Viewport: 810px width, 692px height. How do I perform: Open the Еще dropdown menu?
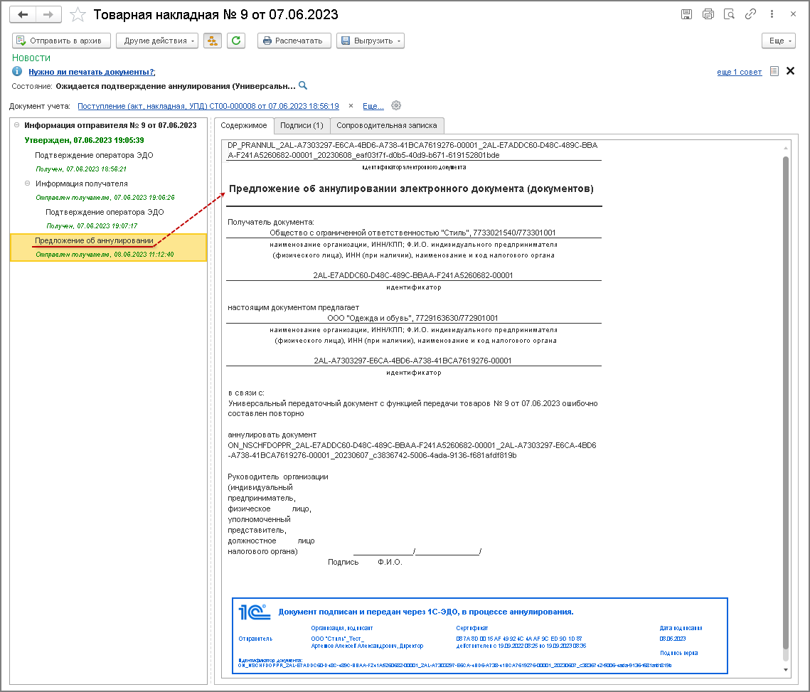[x=779, y=41]
